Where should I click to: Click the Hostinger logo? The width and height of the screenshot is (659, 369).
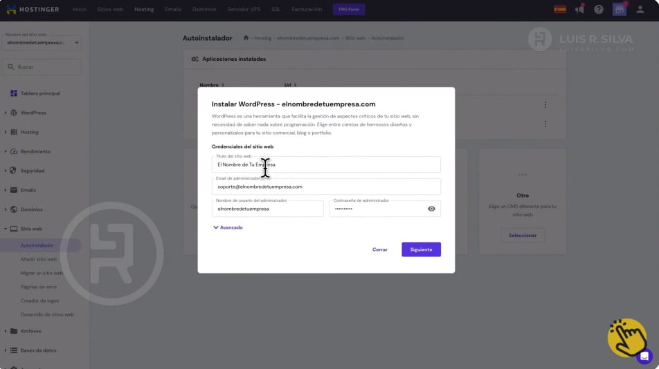tap(33, 9)
